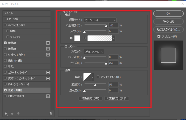Click 適用度 value field
This screenshot has height=120, width=186.
[113, 91]
